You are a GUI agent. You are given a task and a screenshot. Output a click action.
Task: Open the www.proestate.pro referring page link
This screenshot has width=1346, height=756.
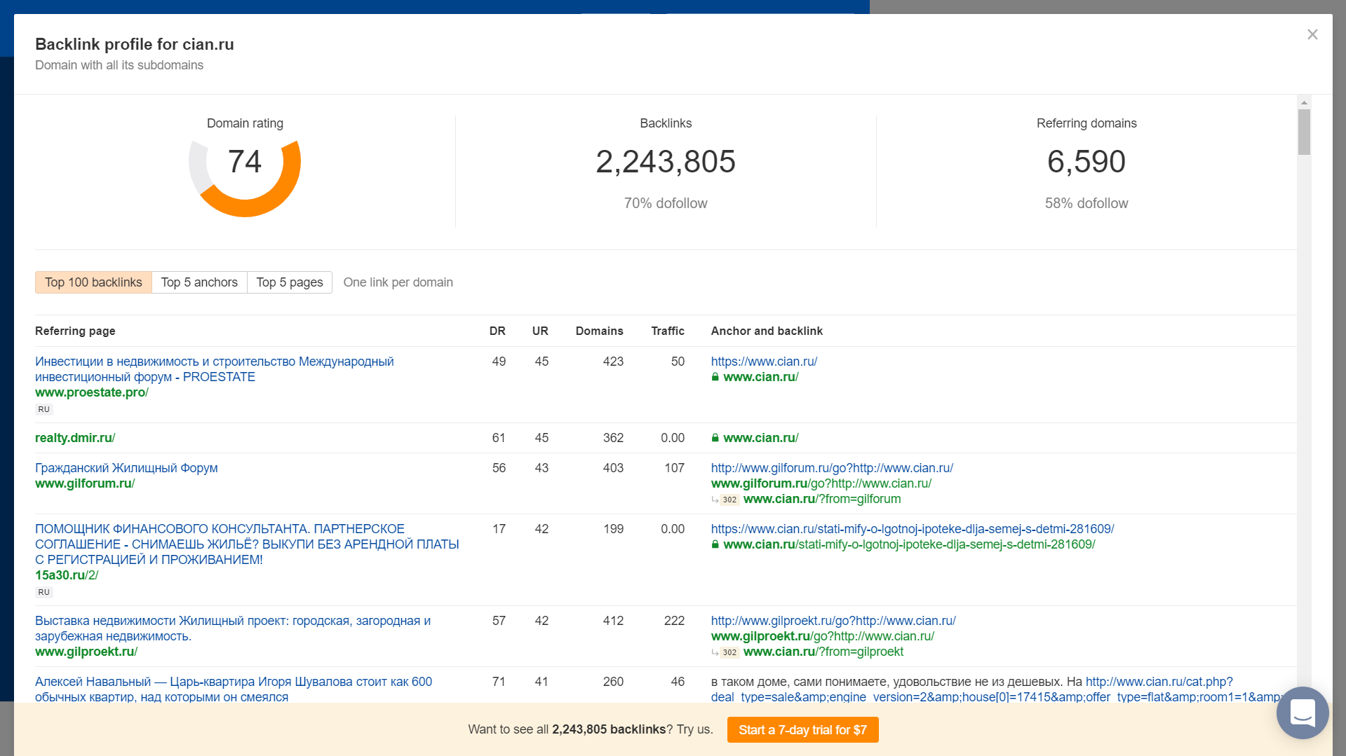(92, 392)
